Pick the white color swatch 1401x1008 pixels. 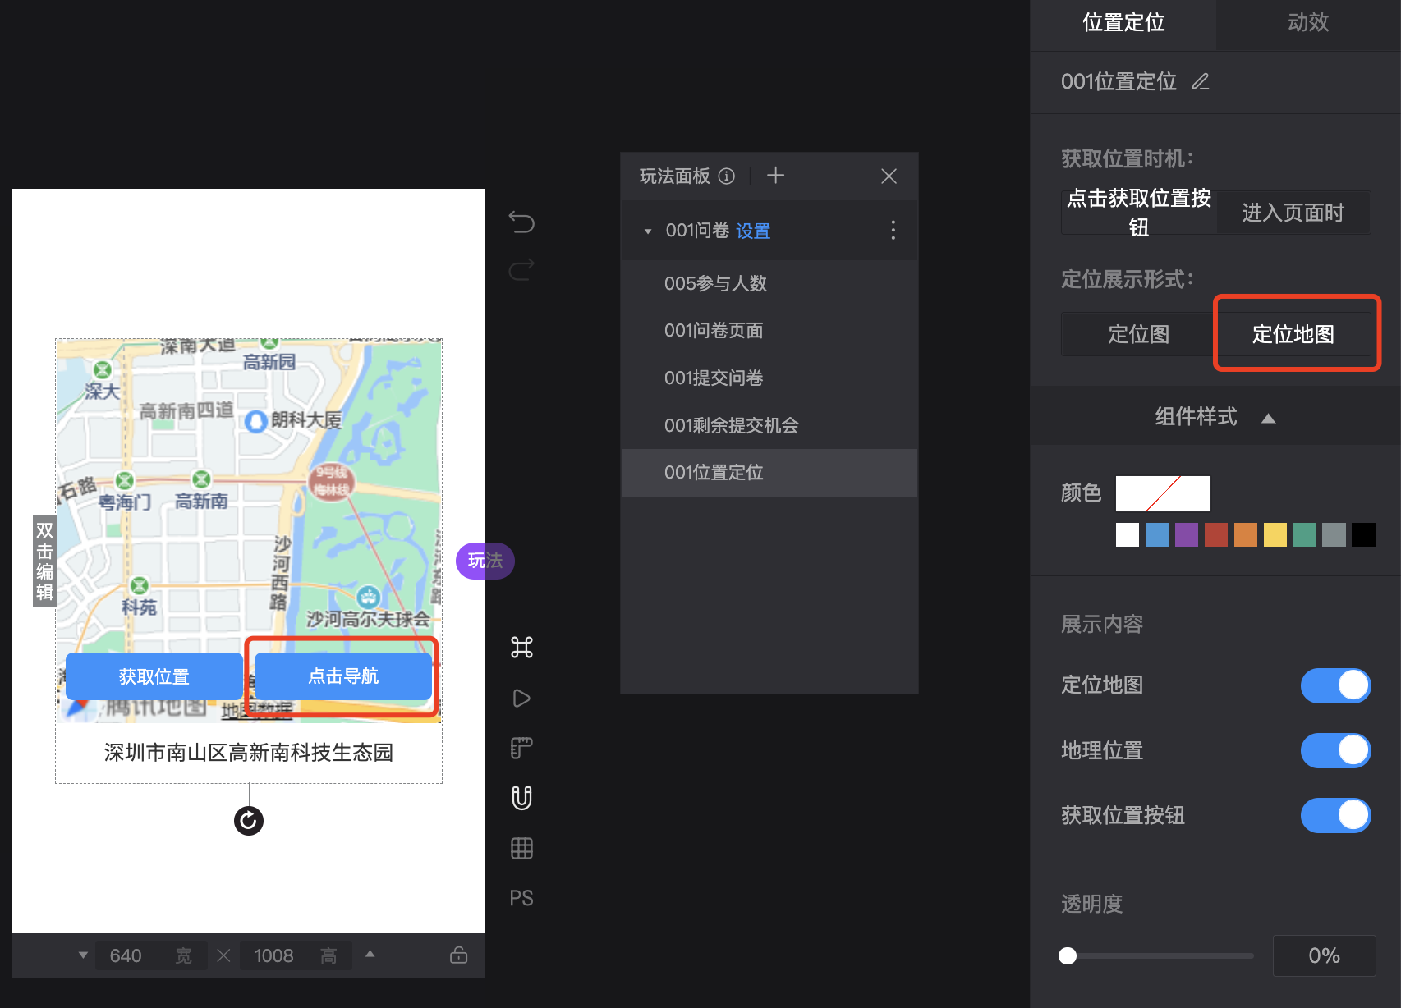pos(1128,534)
